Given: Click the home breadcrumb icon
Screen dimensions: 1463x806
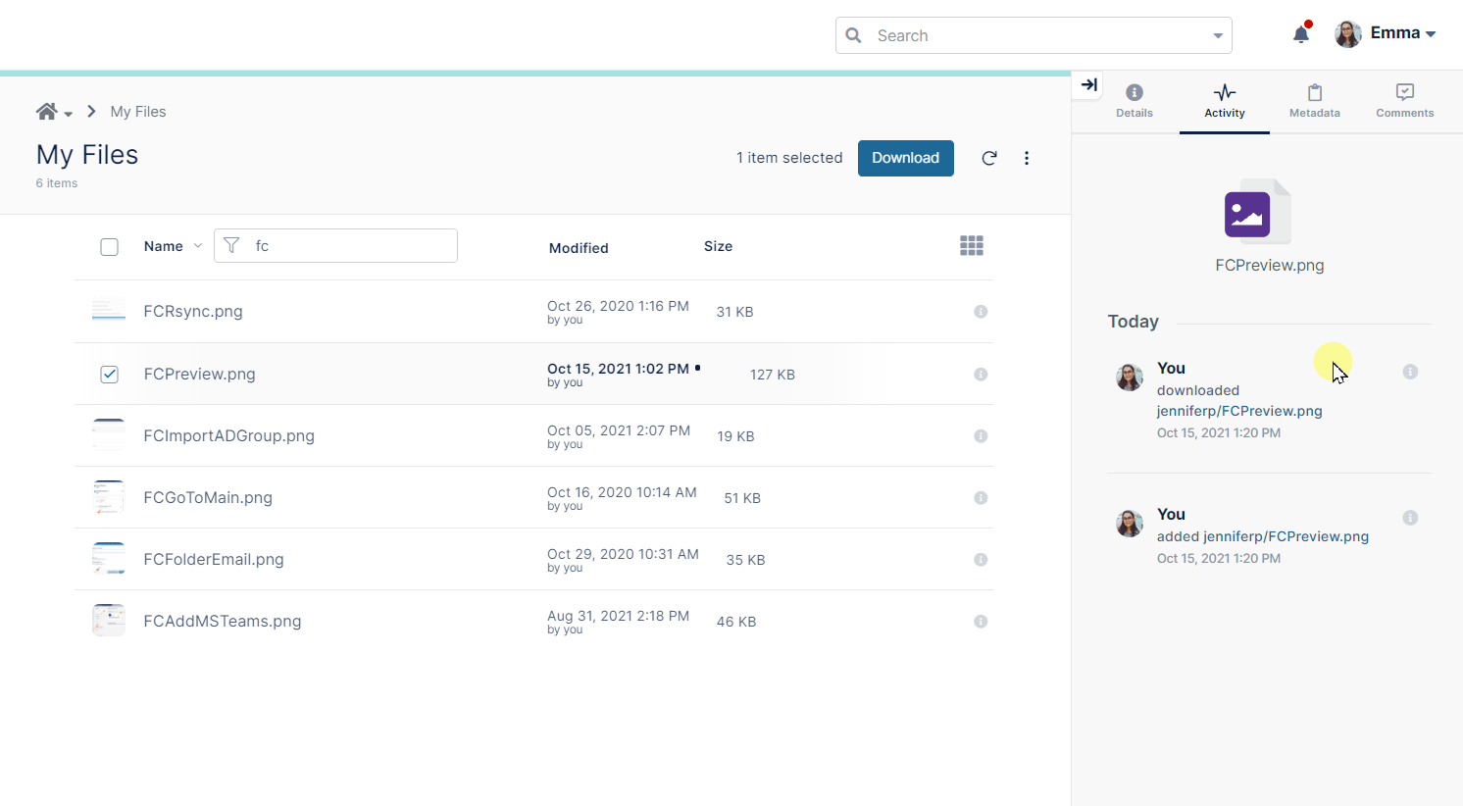Looking at the screenshot, I should coord(46,112).
